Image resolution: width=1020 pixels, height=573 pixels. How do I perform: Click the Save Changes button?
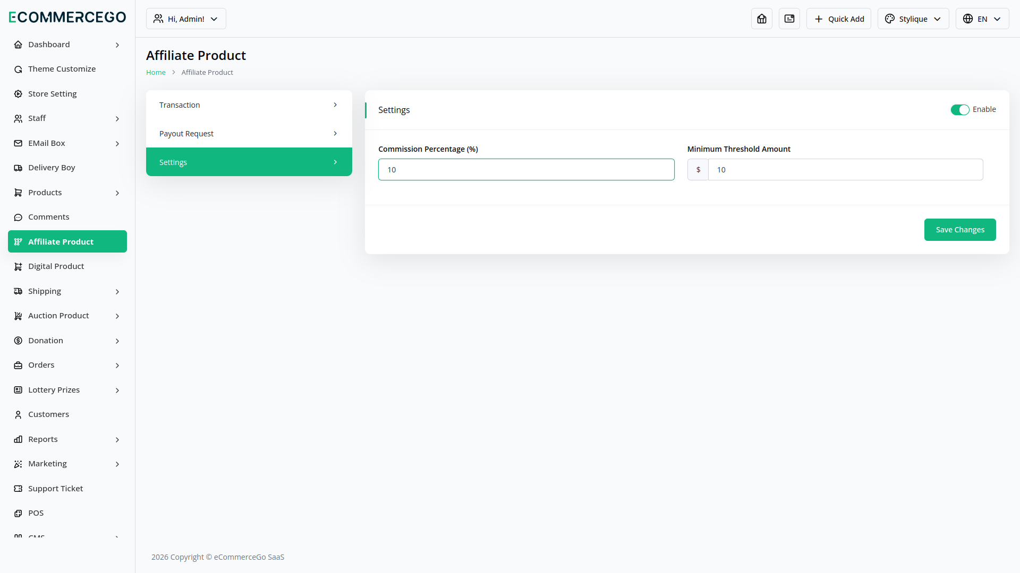tap(960, 230)
